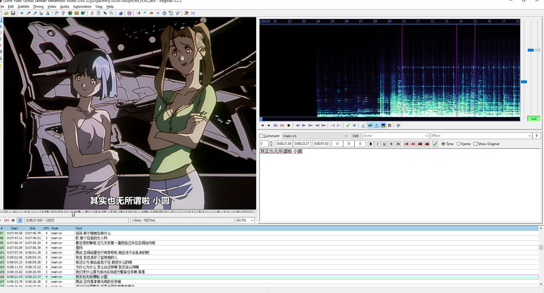544x293 pixels.
Task: Zoom video in with the magnifier plus icon
Action: tap(28, 13)
